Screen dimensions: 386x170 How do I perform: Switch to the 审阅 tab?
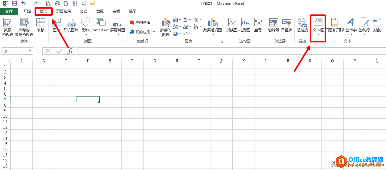click(116, 11)
